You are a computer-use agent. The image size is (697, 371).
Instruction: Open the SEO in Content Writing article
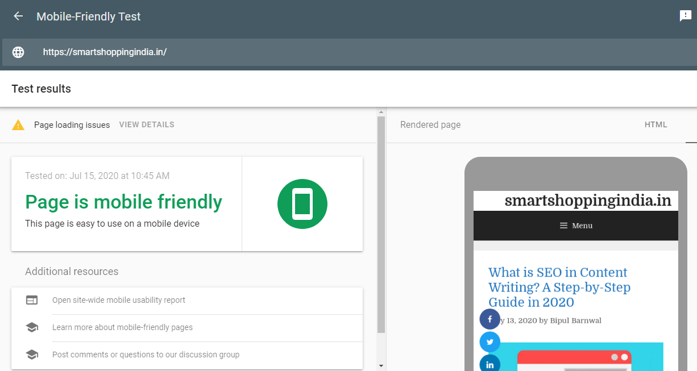[x=559, y=287]
